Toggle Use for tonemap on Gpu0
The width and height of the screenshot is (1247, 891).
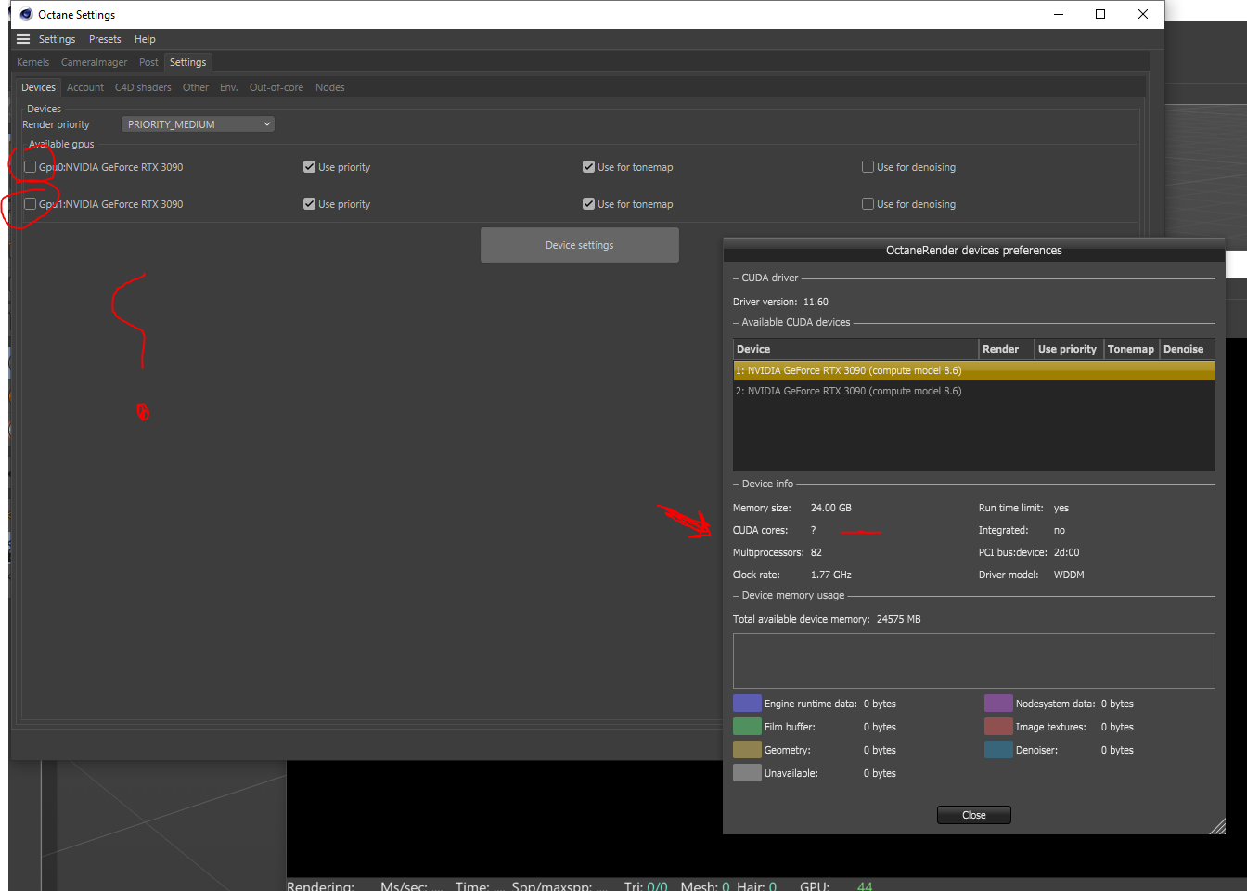(x=588, y=167)
